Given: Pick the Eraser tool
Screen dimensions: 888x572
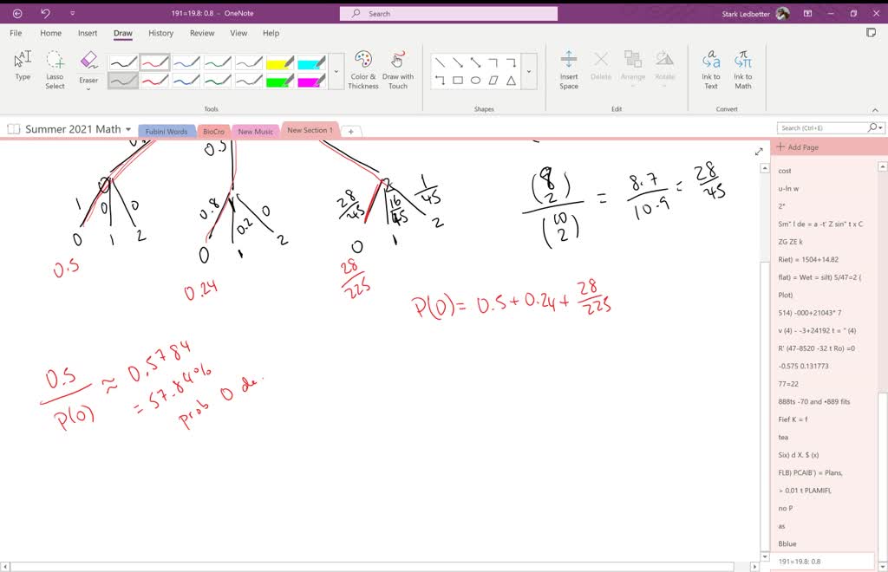Looking at the screenshot, I should click(x=88, y=69).
